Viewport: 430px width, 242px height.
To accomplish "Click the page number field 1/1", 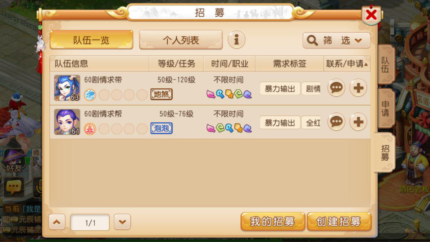I will (90, 223).
